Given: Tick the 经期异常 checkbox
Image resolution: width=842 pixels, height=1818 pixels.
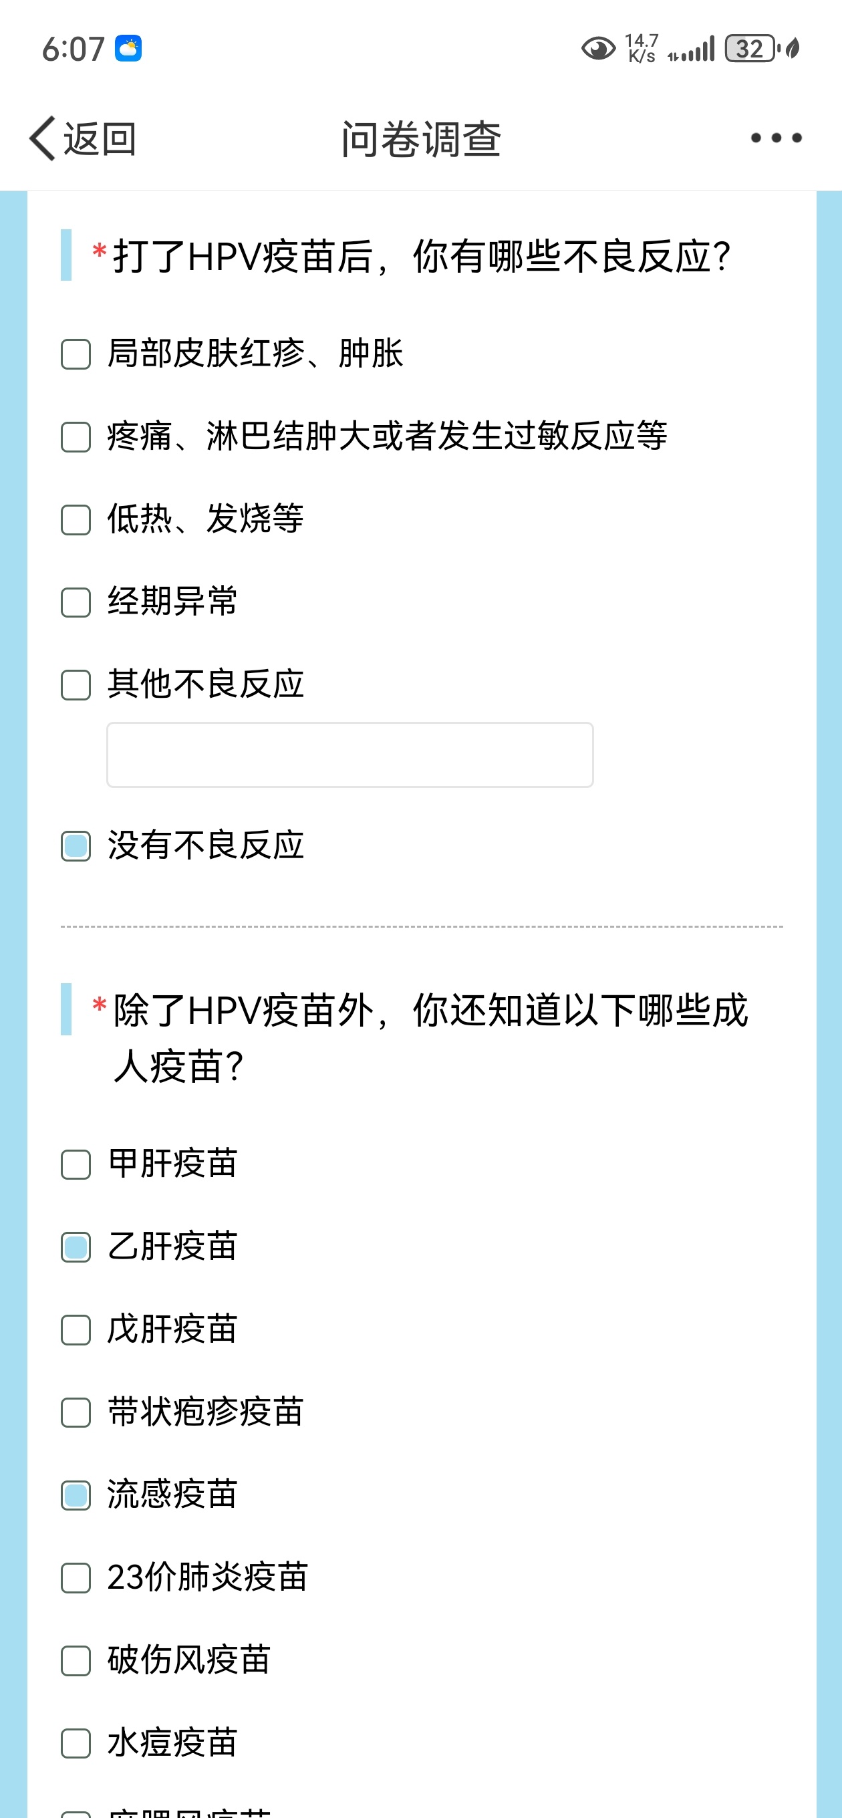Looking at the screenshot, I should point(76,602).
